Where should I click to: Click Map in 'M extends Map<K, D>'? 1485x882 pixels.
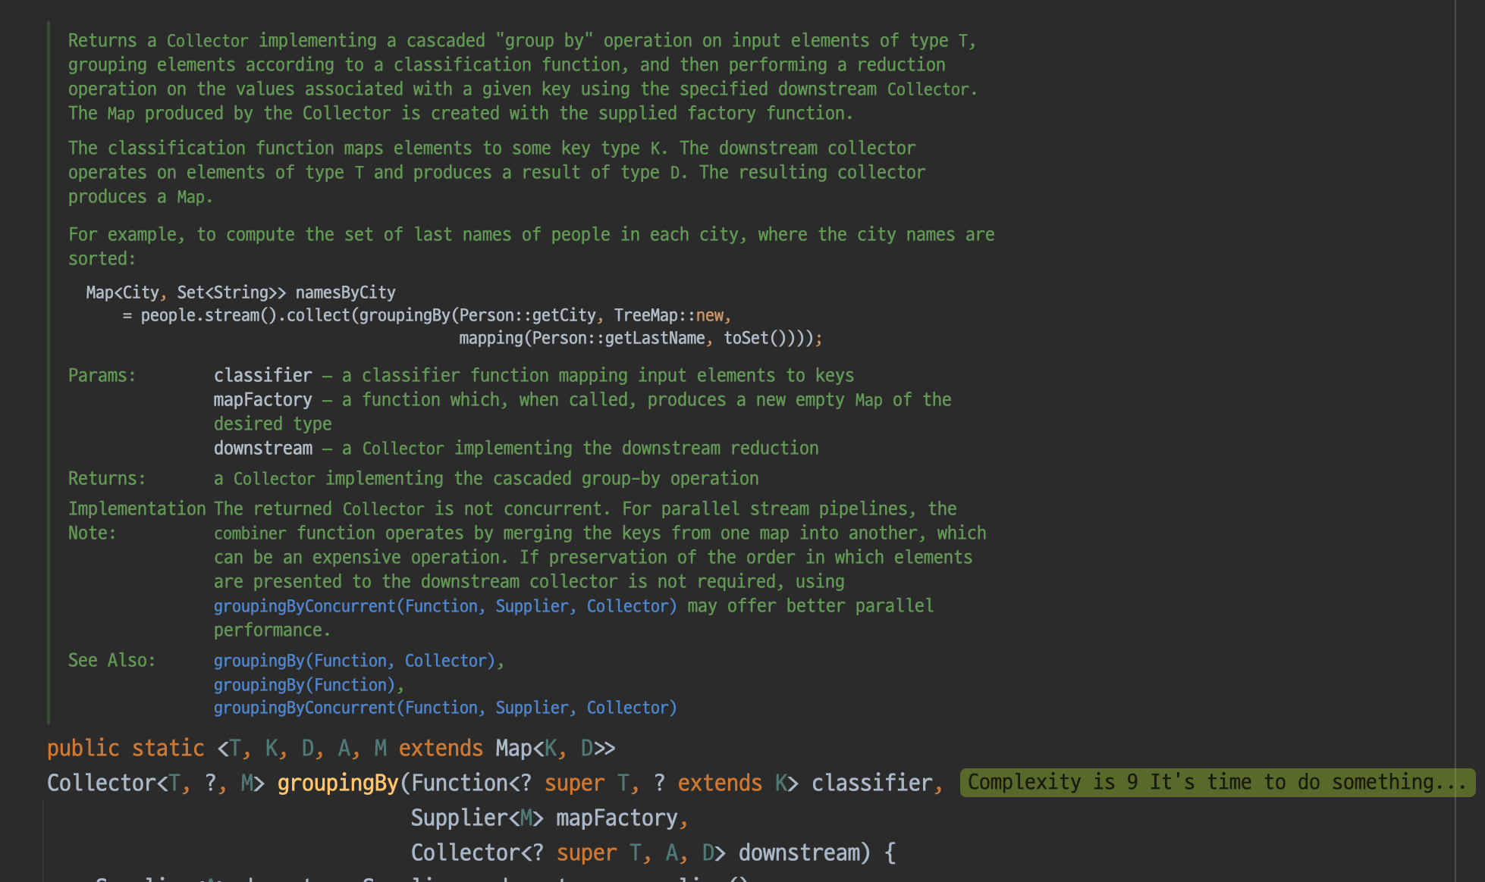513,748
